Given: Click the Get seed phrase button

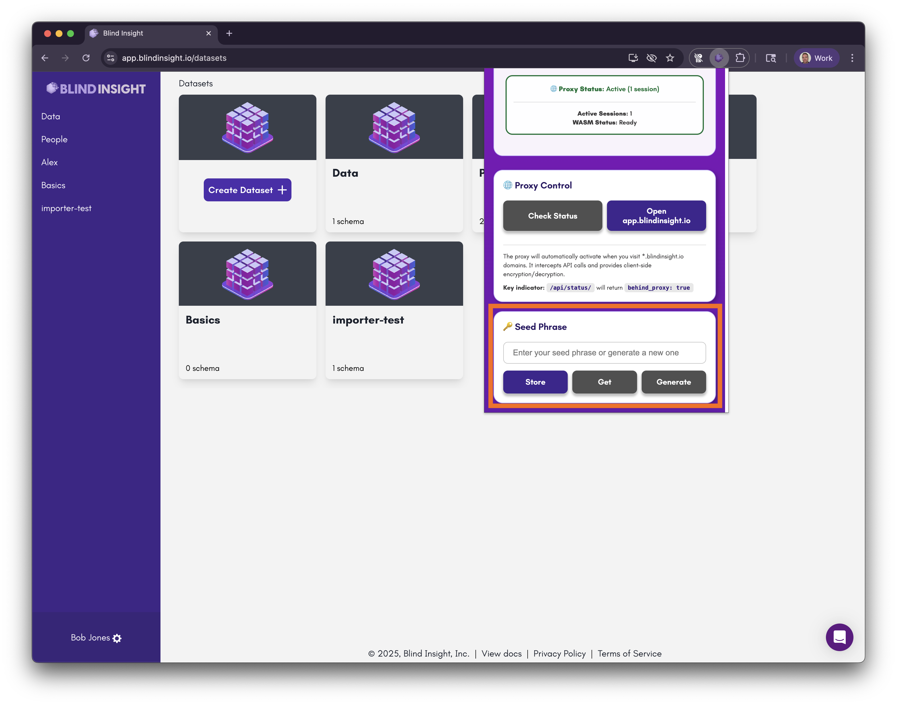Looking at the screenshot, I should pos(604,382).
